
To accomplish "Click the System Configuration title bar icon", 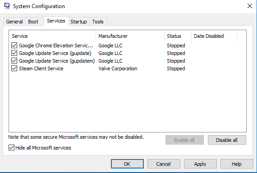I will click(x=7, y=6).
